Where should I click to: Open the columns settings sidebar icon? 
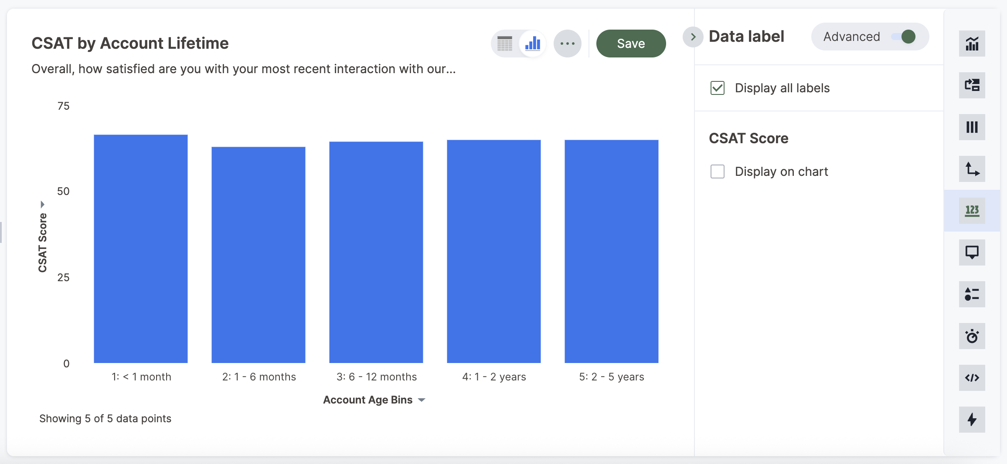coord(972,127)
